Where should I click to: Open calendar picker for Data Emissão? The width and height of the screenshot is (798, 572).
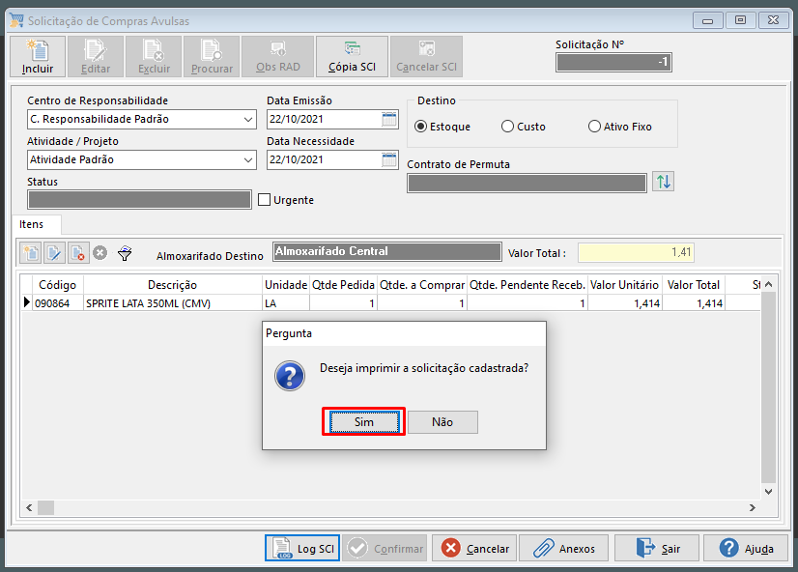point(389,119)
